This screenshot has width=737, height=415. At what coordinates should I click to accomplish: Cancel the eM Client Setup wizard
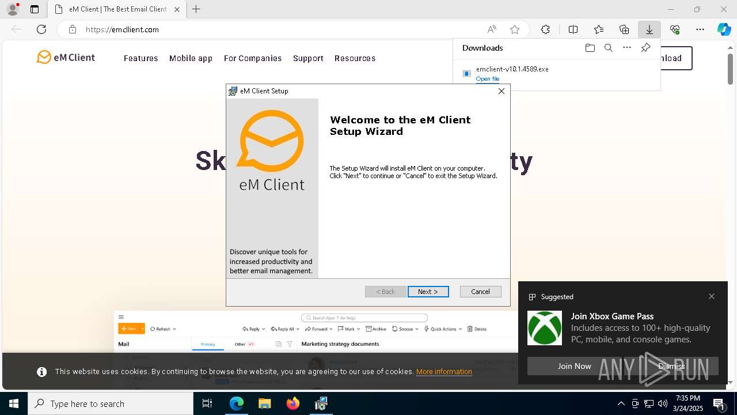coord(480,292)
